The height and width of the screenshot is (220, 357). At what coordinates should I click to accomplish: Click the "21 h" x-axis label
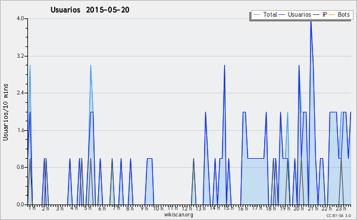coord(313,208)
